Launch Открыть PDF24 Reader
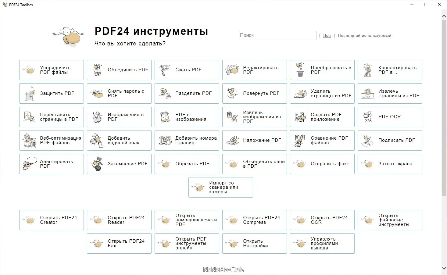447x275 pixels. point(119,220)
